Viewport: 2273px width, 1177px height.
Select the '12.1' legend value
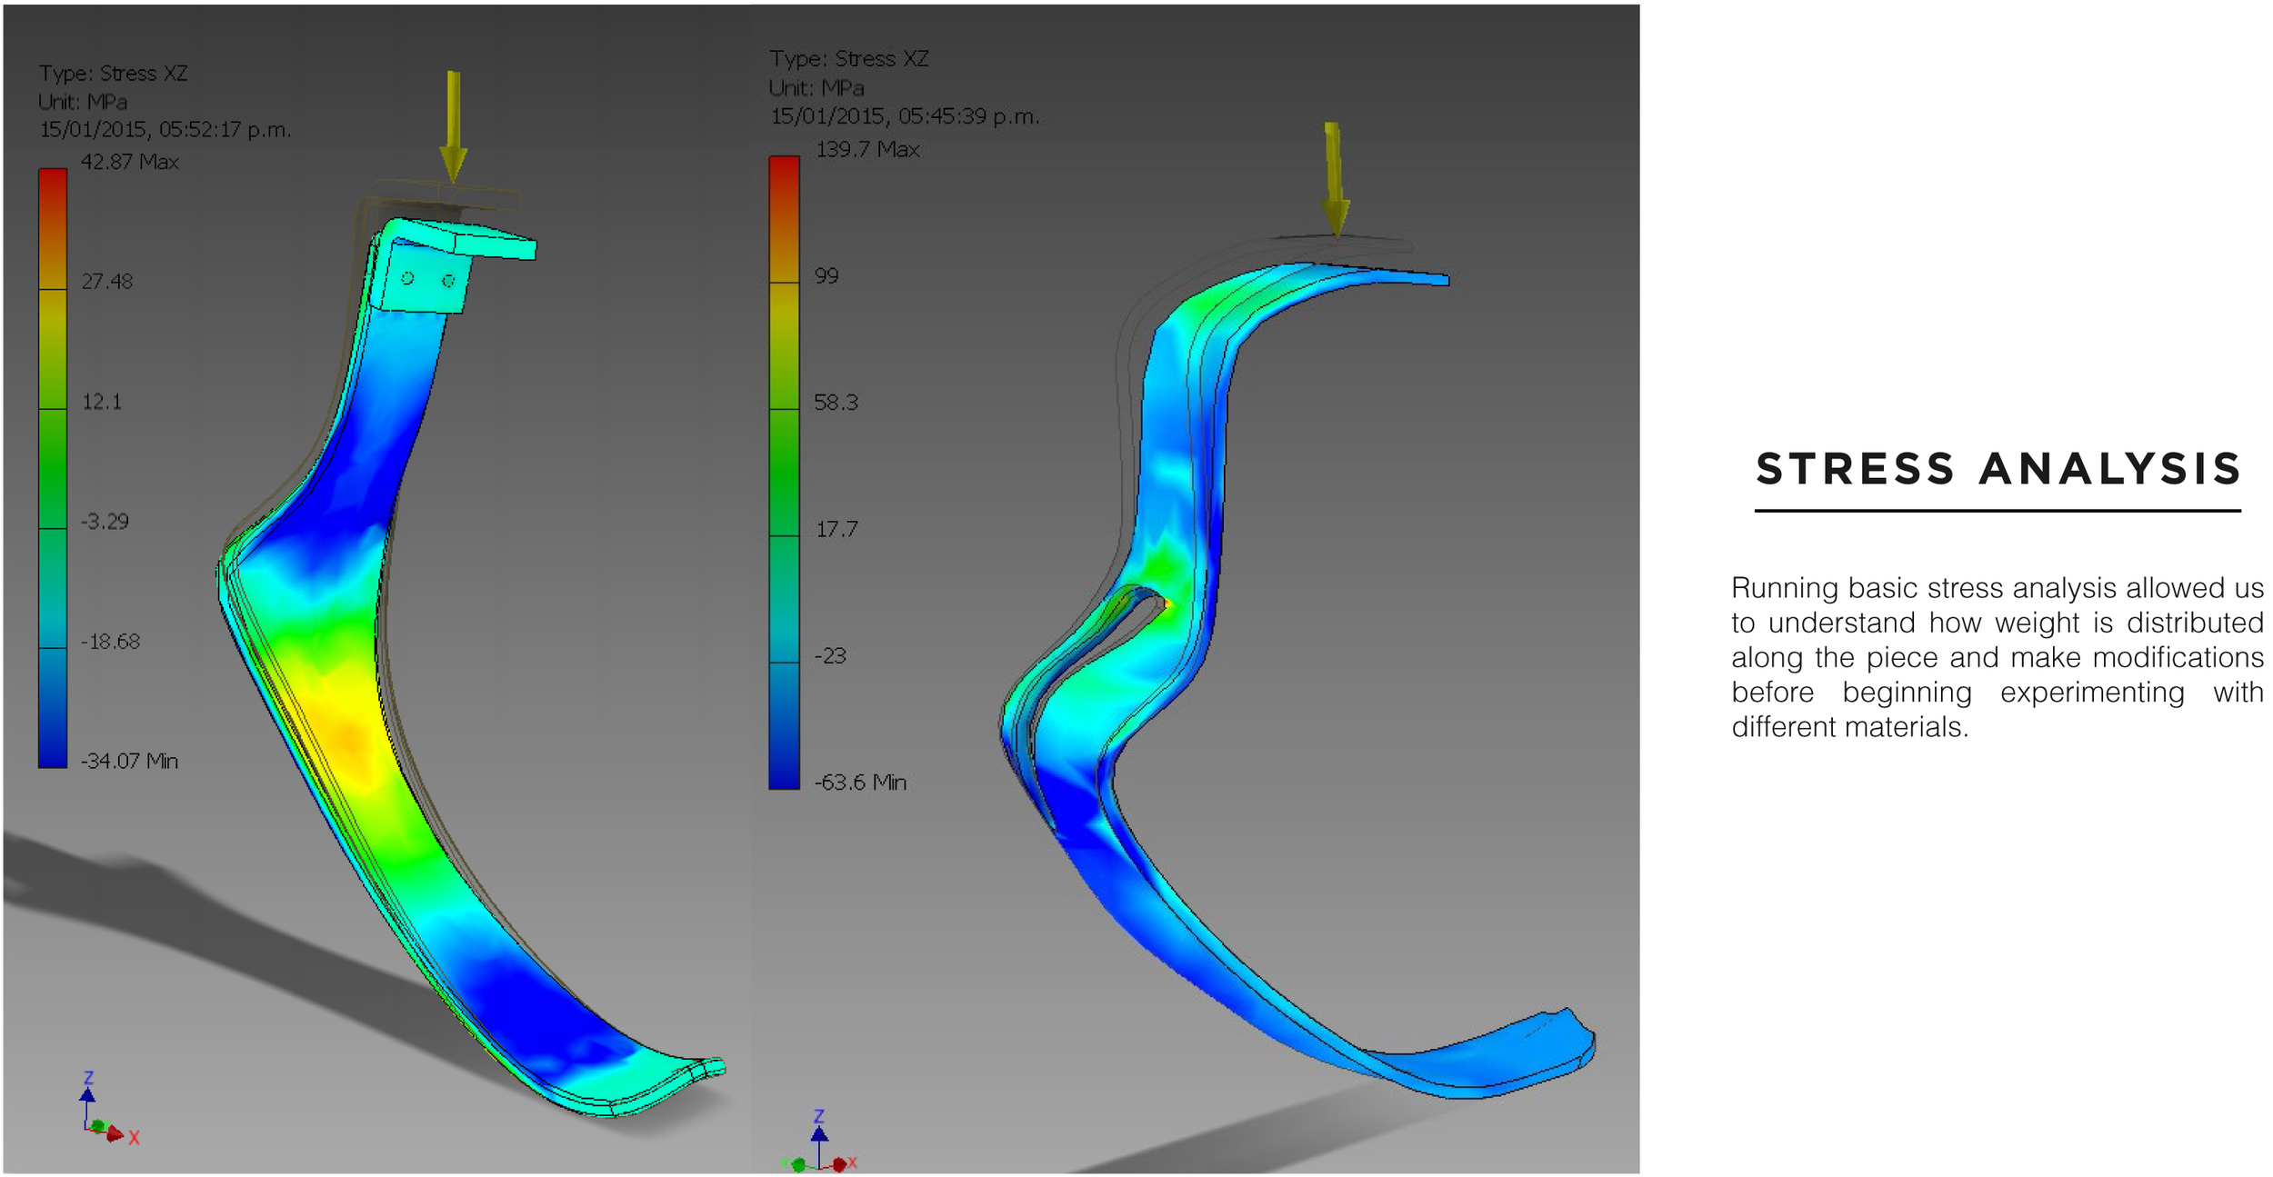(x=102, y=402)
